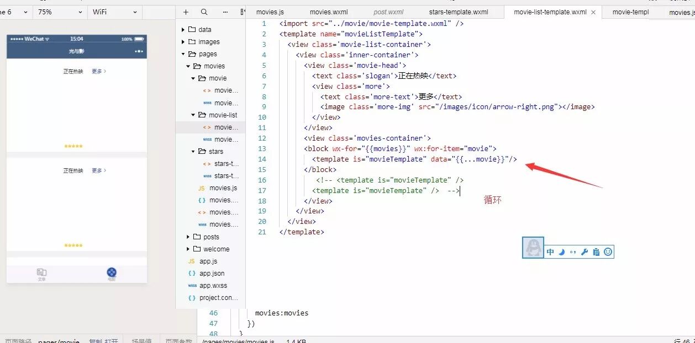Tap the first 更多 link in simulator
The height and width of the screenshot is (343, 695).
[x=99, y=71]
